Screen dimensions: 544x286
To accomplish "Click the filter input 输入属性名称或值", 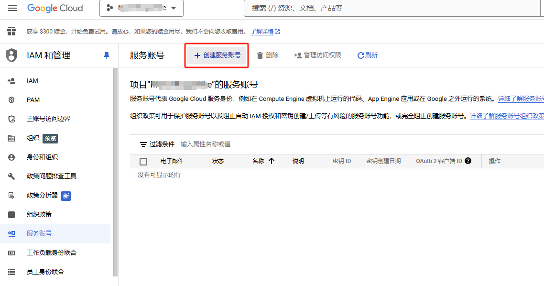I will (206, 144).
